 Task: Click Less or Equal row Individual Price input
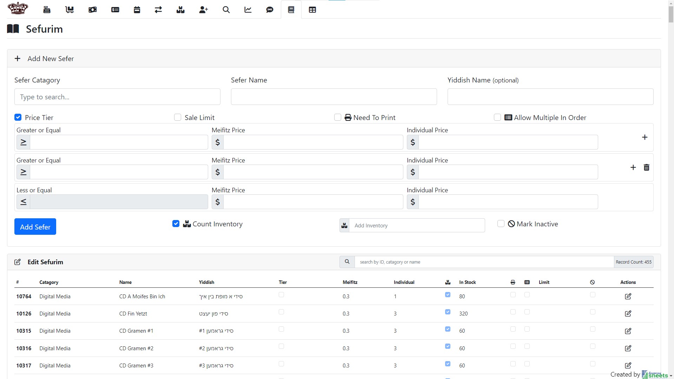click(x=508, y=202)
